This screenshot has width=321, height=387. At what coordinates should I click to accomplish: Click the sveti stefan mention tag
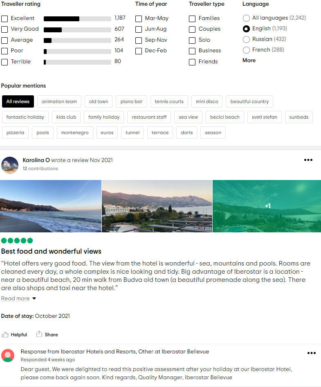pyautogui.click(x=264, y=117)
